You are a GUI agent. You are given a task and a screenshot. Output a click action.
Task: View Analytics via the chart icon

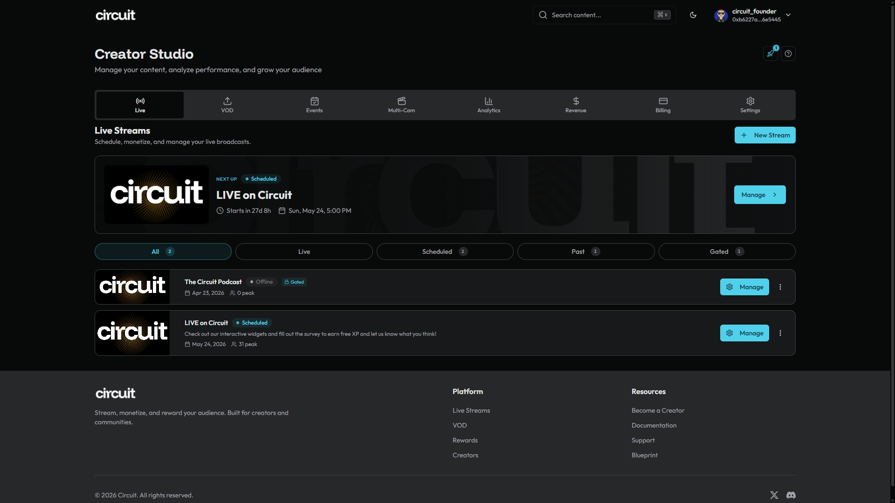[x=488, y=105]
